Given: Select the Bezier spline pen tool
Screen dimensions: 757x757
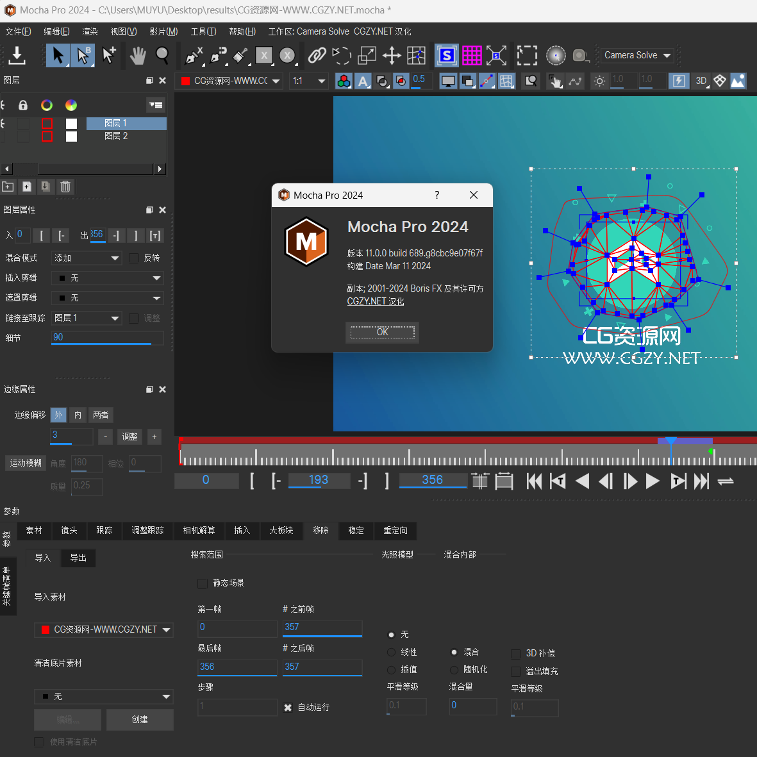Looking at the screenshot, I should coord(218,56).
